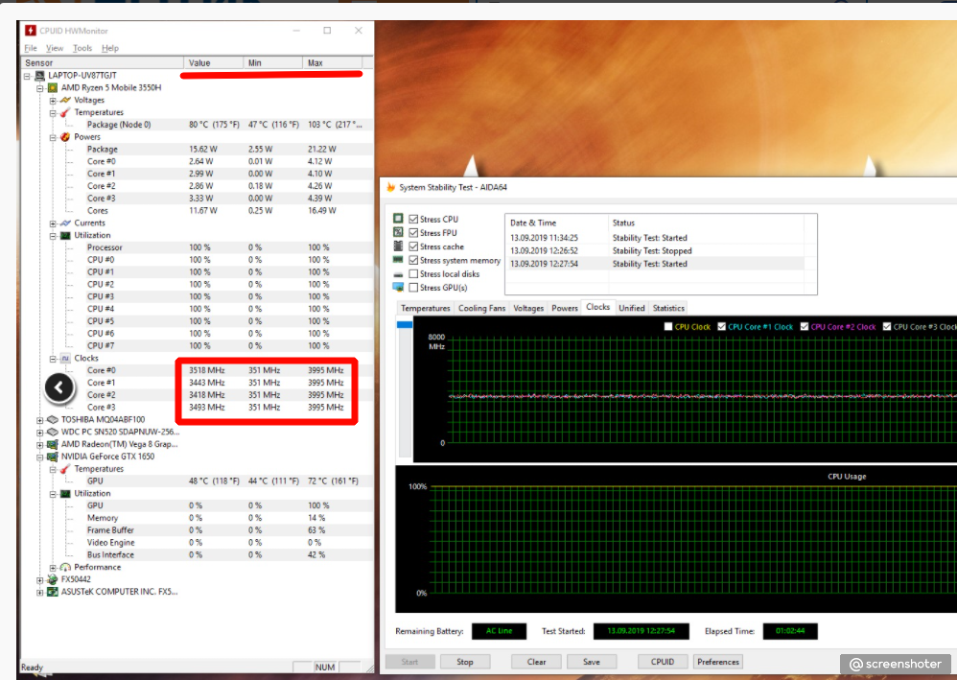This screenshot has width=957, height=680.
Task: Click the thermometer icon under NVIDIA GeForce GTX 1650
Action: click(65, 469)
